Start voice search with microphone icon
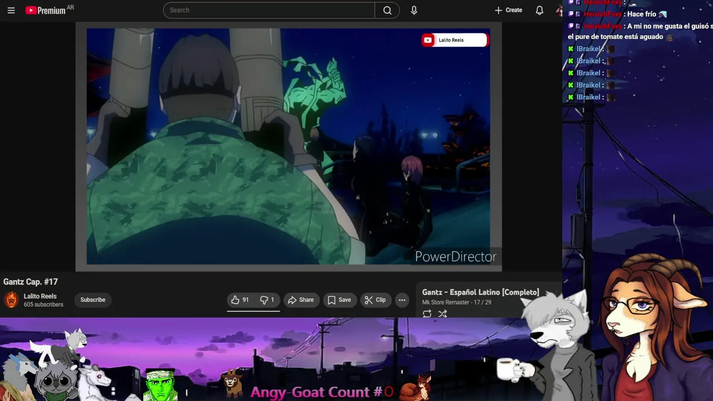Image resolution: width=713 pixels, height=401 pixels. [414, 10]
